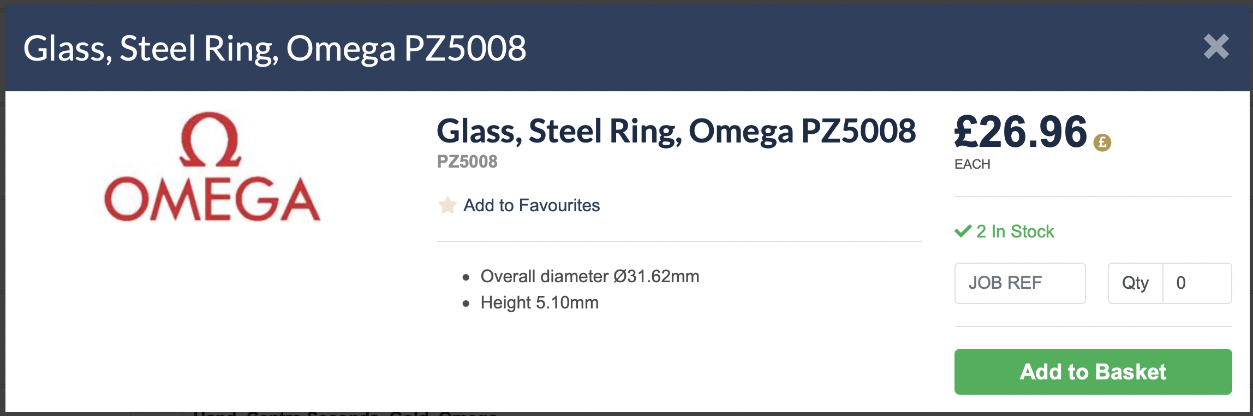Click the gold pound coin icon
Screen dimensions: 1253x416
point(1102,142)
